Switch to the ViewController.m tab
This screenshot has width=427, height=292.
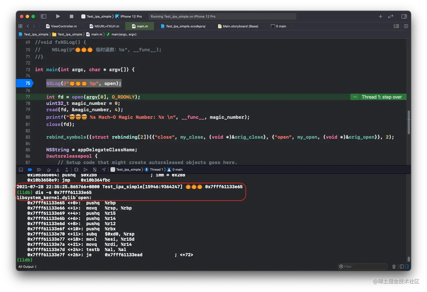coord(61,26)
